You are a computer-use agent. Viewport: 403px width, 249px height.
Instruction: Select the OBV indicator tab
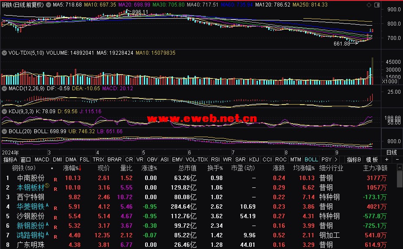pos(152,160)
